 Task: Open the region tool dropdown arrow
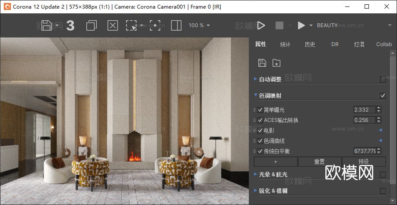click(x=142, y=25)
